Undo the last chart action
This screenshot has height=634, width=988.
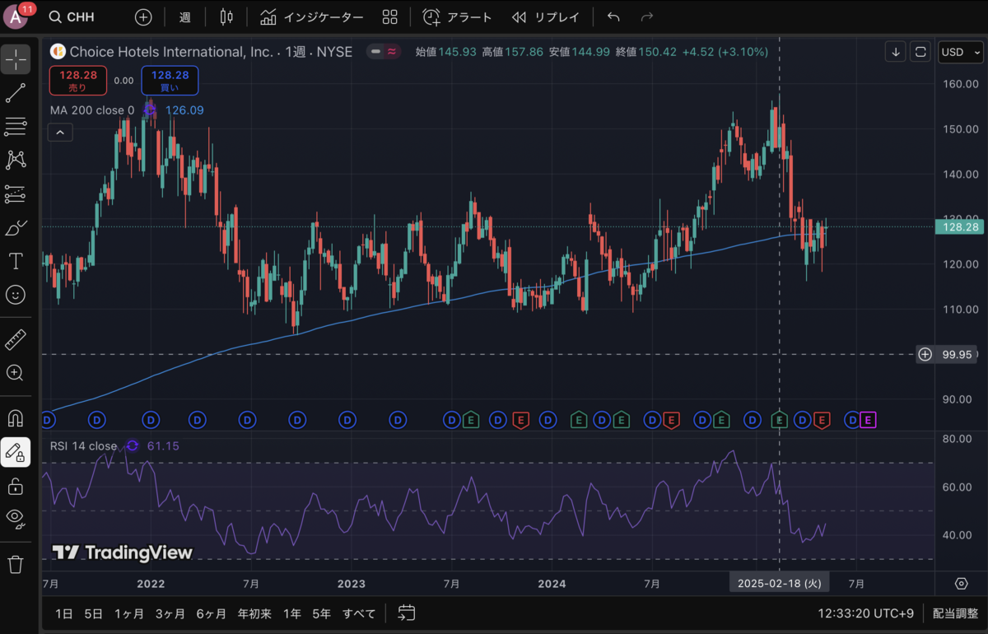pyautogui.click(x=613, y=17)
